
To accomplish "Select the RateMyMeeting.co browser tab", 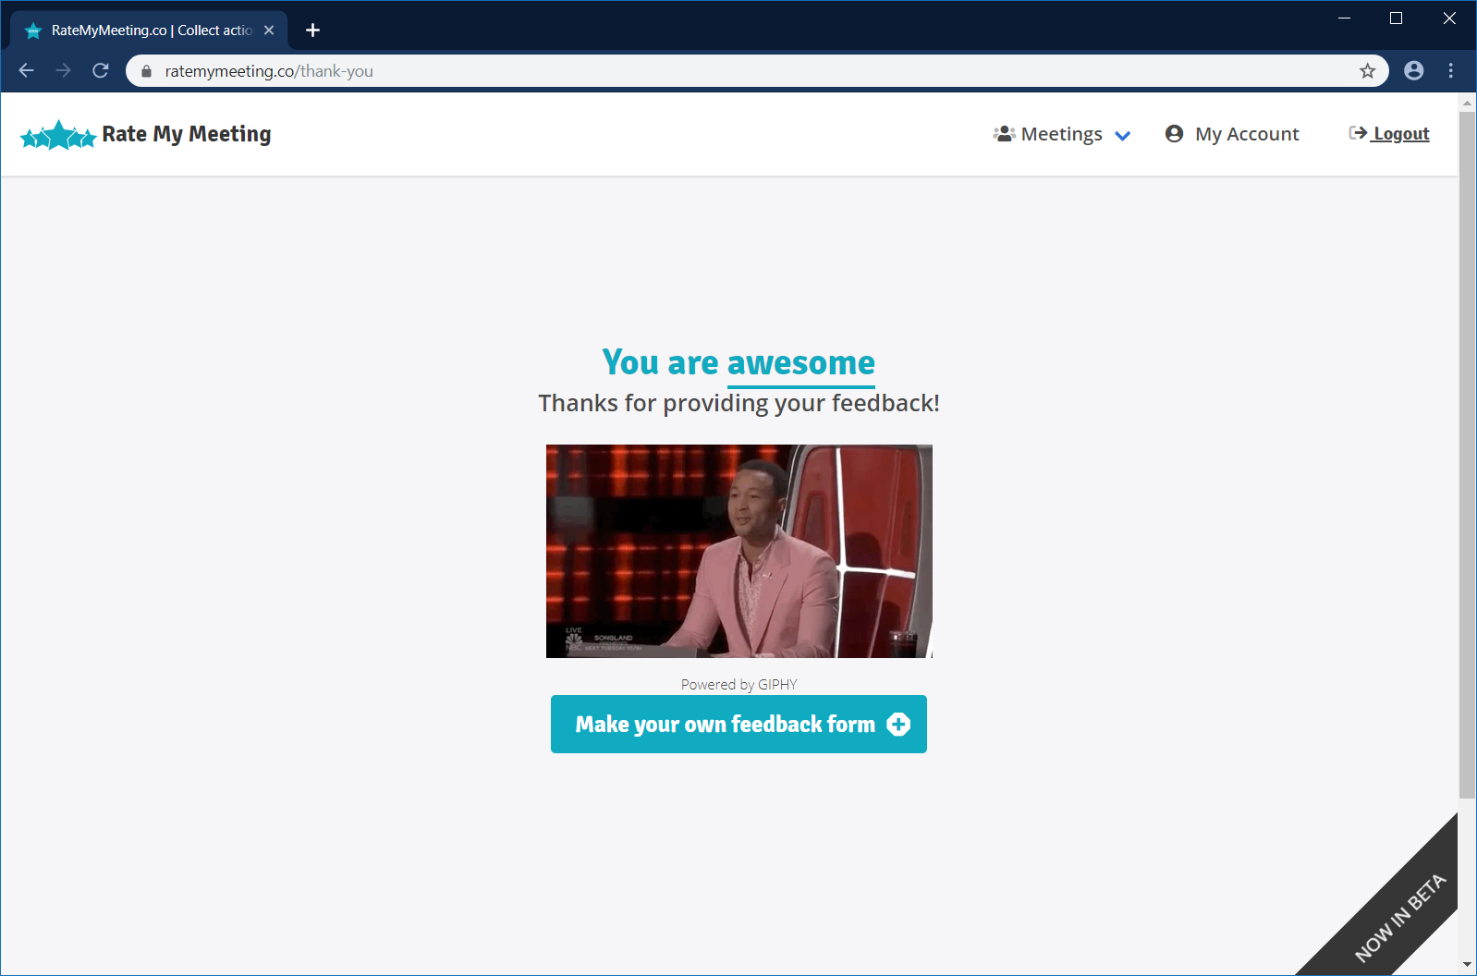I will click(x=150, y=30).
